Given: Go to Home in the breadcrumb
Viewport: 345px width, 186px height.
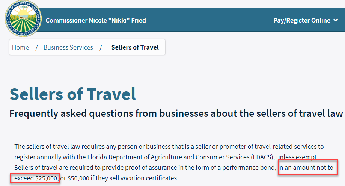Looking at the screenshot, I should [x=20, y=47].
